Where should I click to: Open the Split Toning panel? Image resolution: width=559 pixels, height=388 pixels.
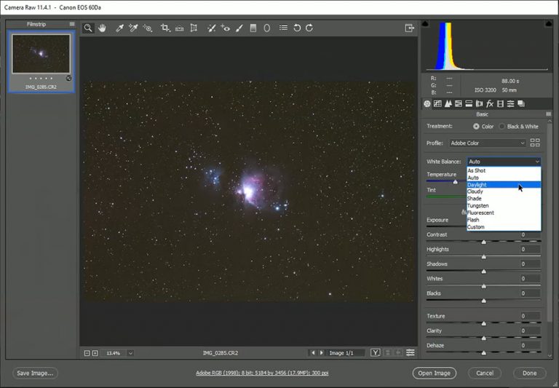(469, 104)
